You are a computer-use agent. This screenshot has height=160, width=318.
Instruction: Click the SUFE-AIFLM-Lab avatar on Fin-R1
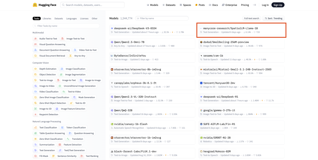(x=201, y=124)
